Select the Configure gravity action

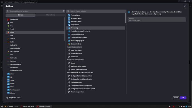95,82
